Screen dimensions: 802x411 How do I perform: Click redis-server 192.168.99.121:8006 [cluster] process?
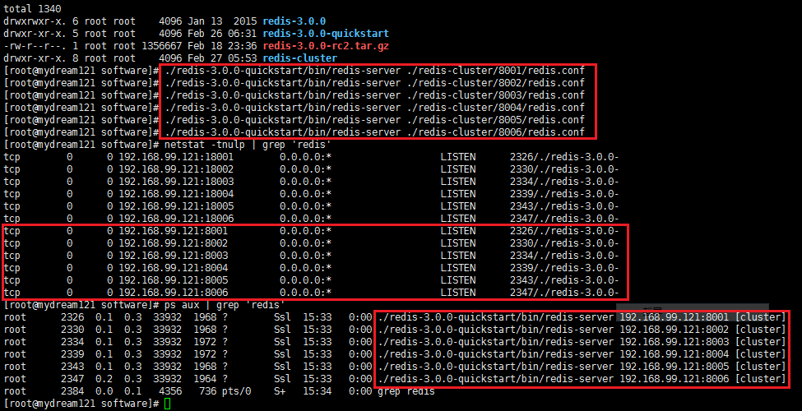click(x=582, y=379)
